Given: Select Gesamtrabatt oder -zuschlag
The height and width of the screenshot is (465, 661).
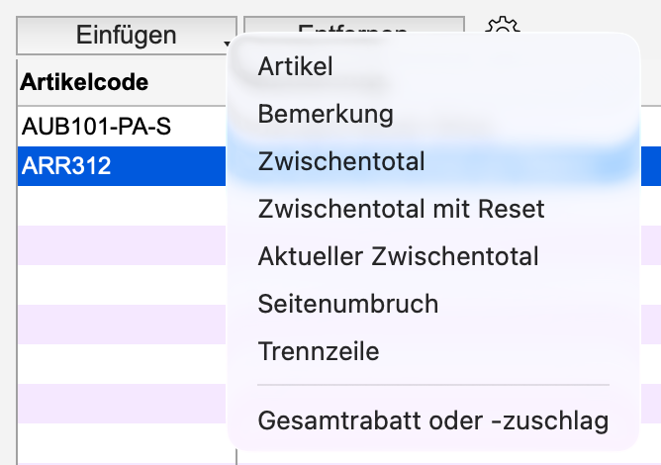Looking at the screenshot, I should click(x=432, y=420).
